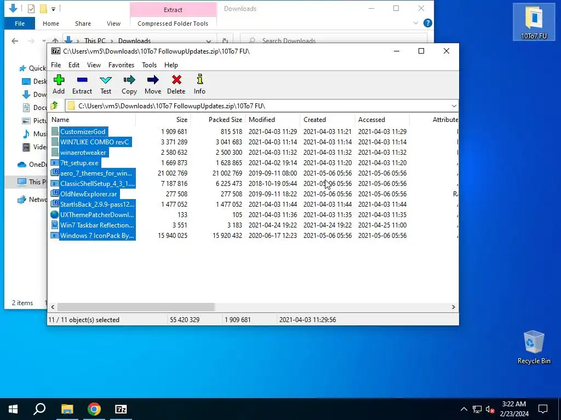The height and width of the screenshot is (420, 561).
Task: Expand the Explorer ribbon chevron
Action: pyautogui.click(x=416, y=23)
